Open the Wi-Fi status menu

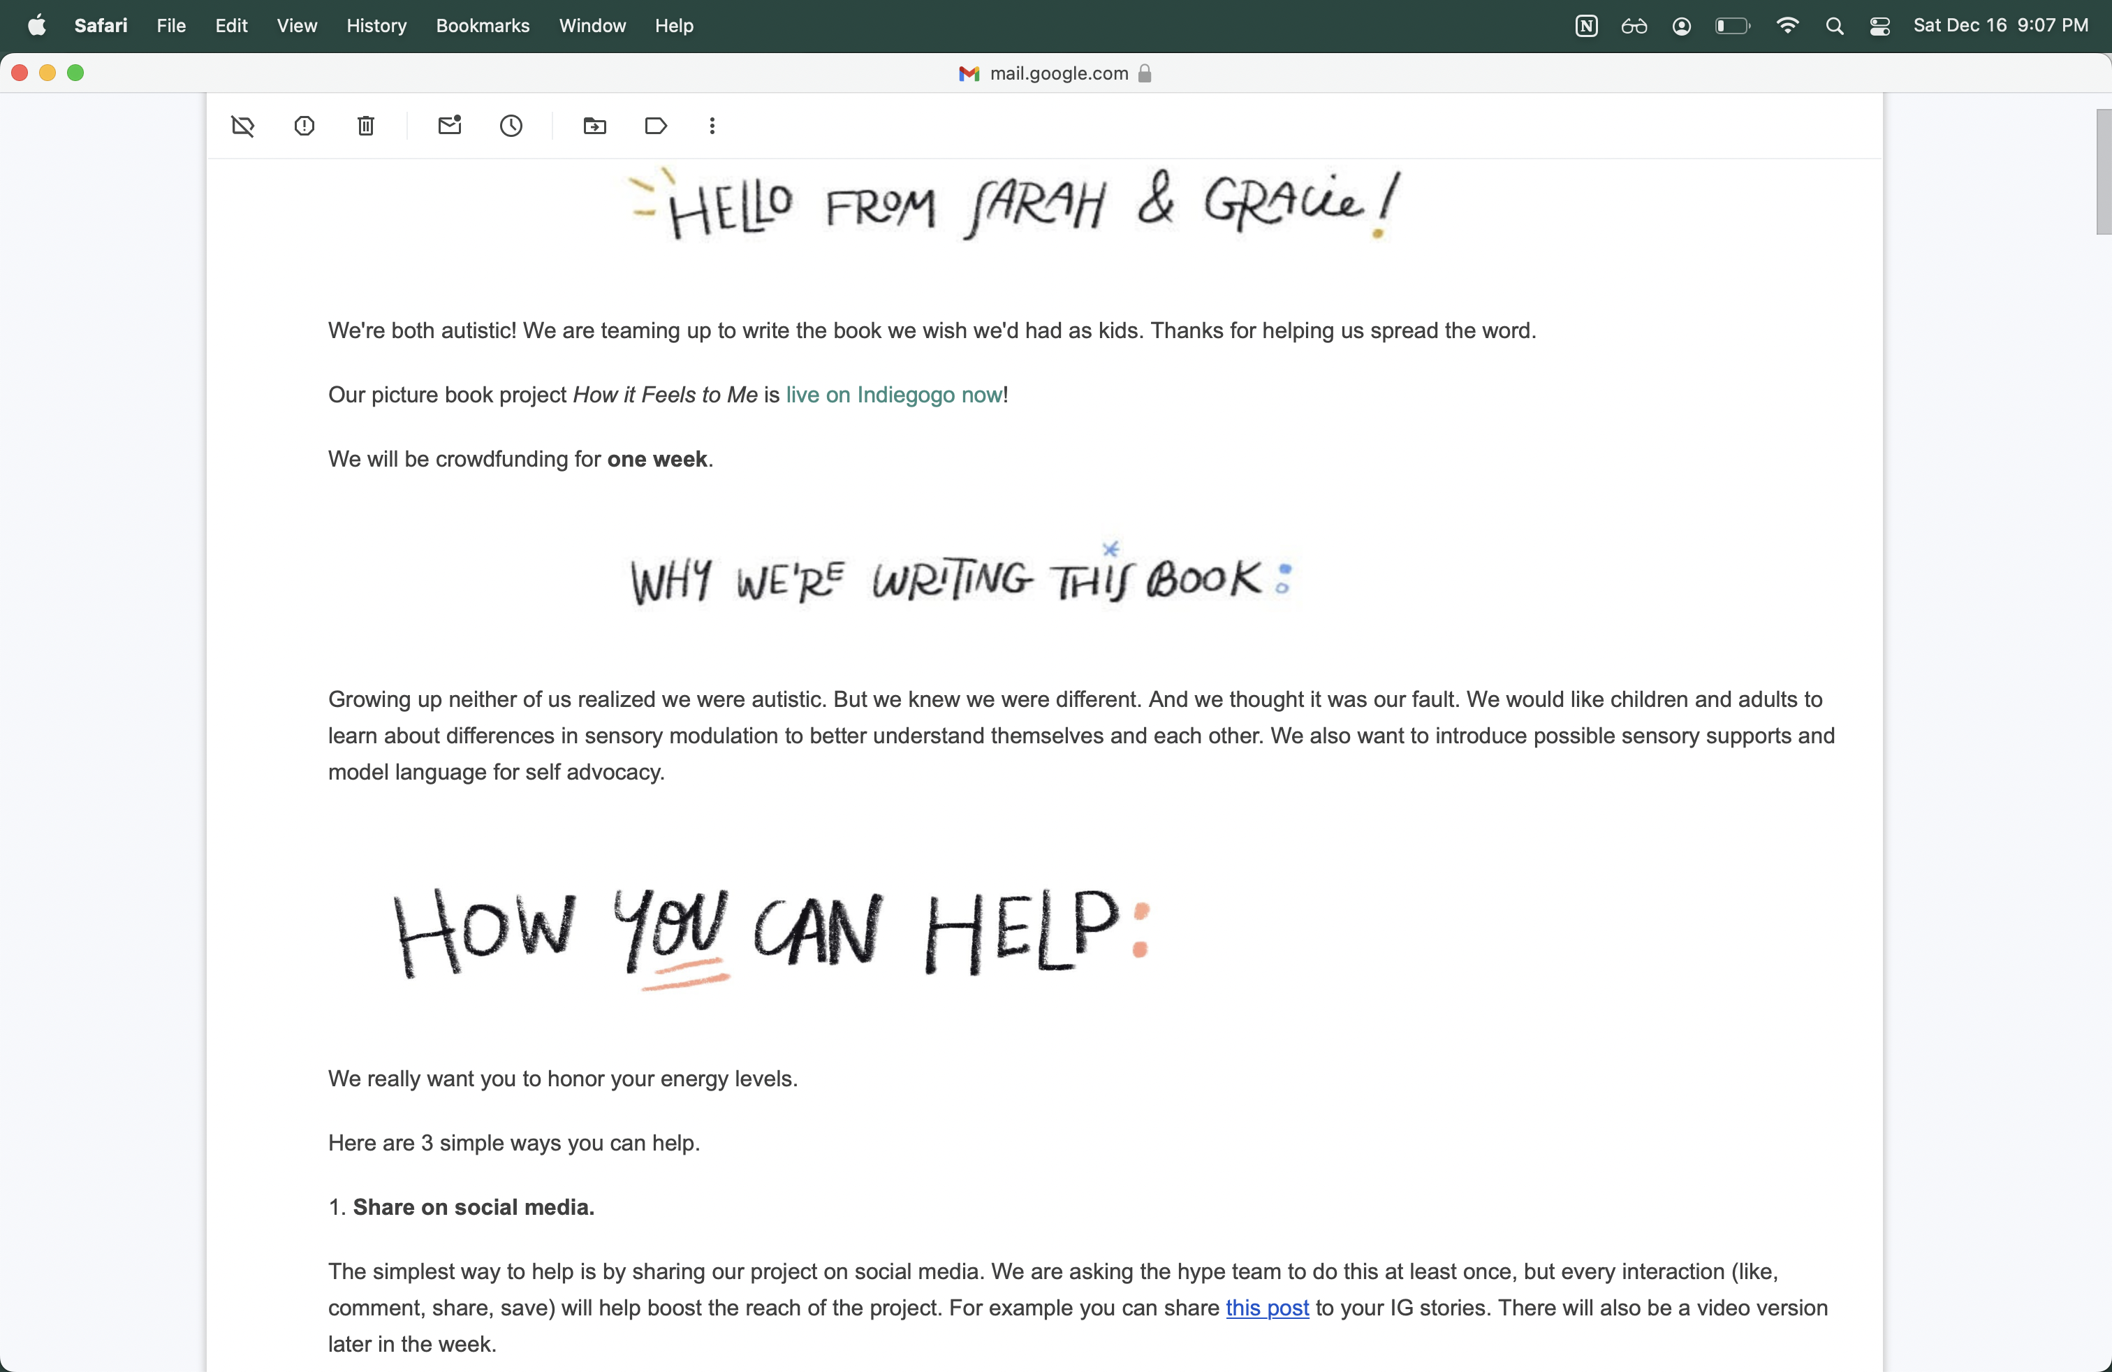point(1787,26)
